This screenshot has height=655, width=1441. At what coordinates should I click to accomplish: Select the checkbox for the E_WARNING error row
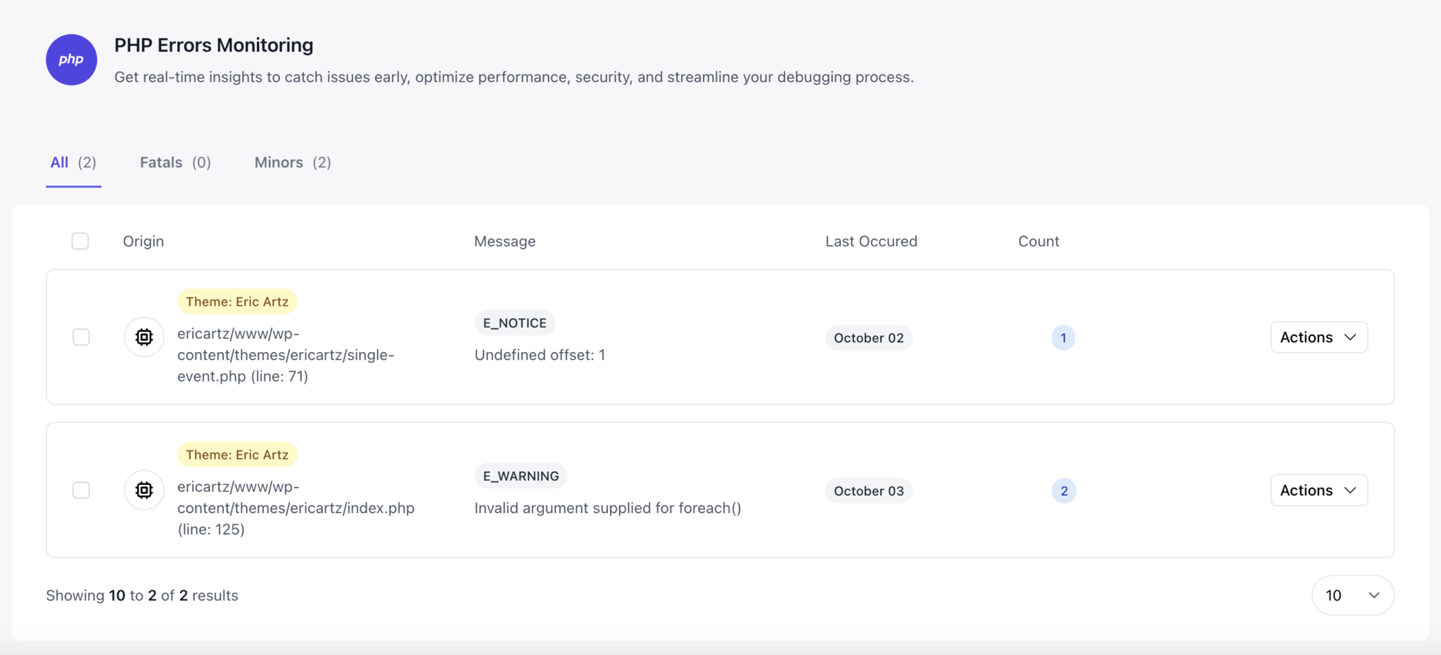pos(81,490)
